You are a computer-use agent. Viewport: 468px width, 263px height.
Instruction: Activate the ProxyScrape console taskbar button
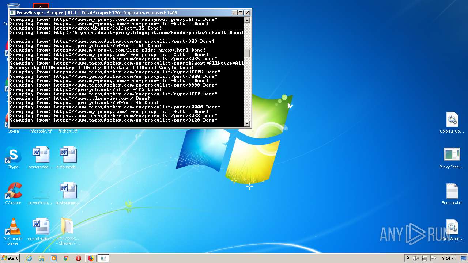(x=103, y=258)
